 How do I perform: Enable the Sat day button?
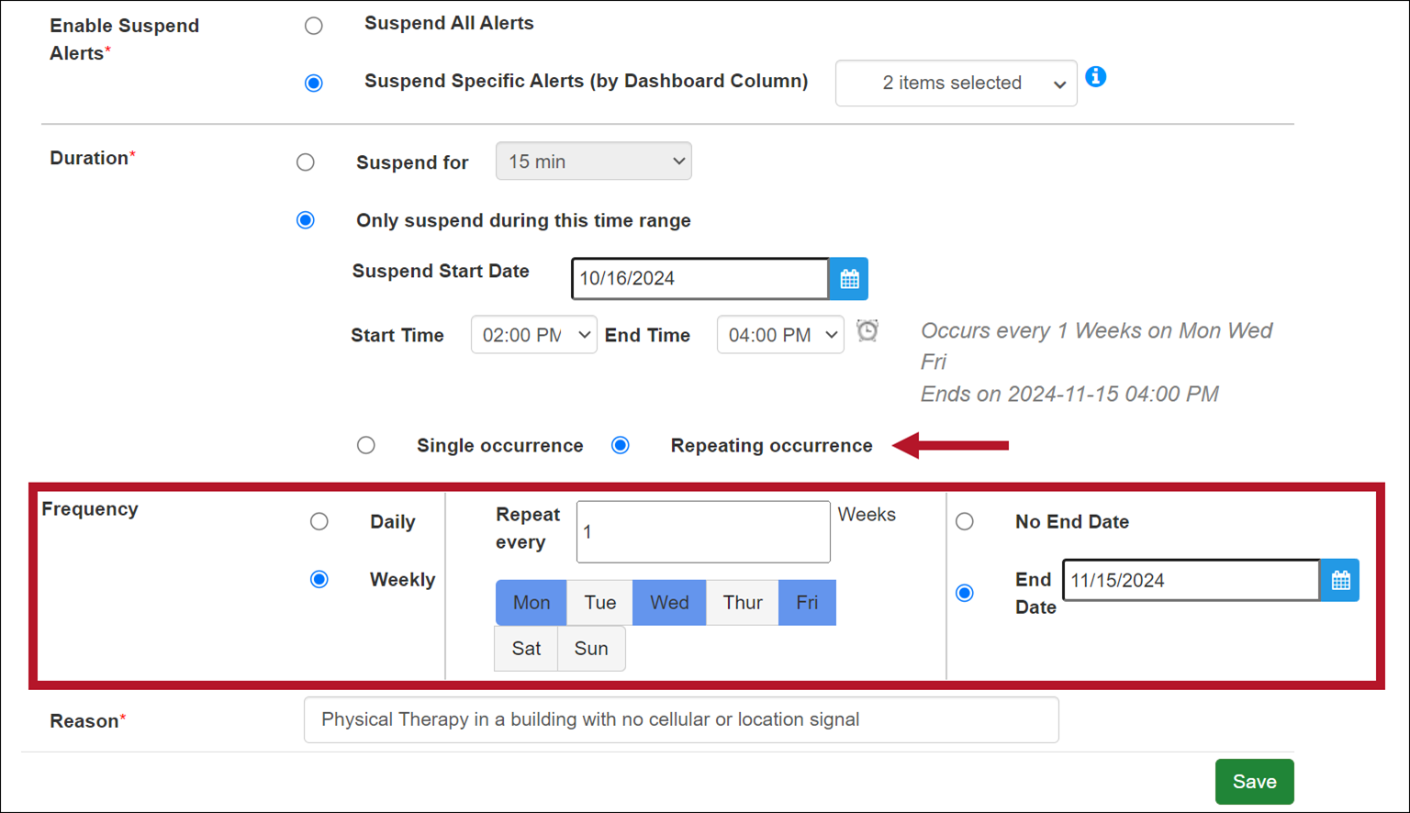pyautogui.click(x=526, y=649)
